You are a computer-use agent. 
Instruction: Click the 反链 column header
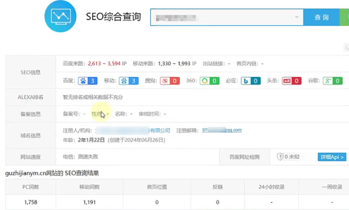click(218, 187)
